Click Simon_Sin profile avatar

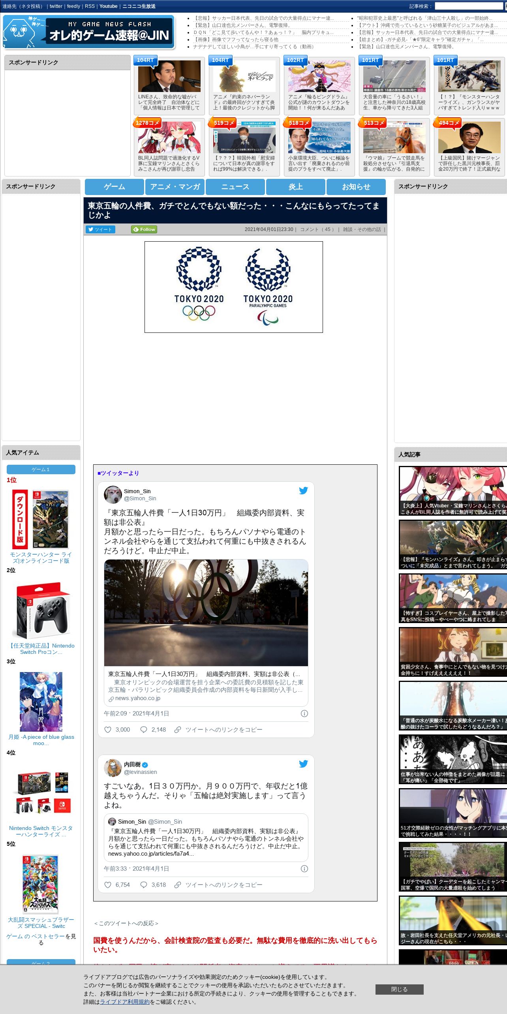point(113,495)
